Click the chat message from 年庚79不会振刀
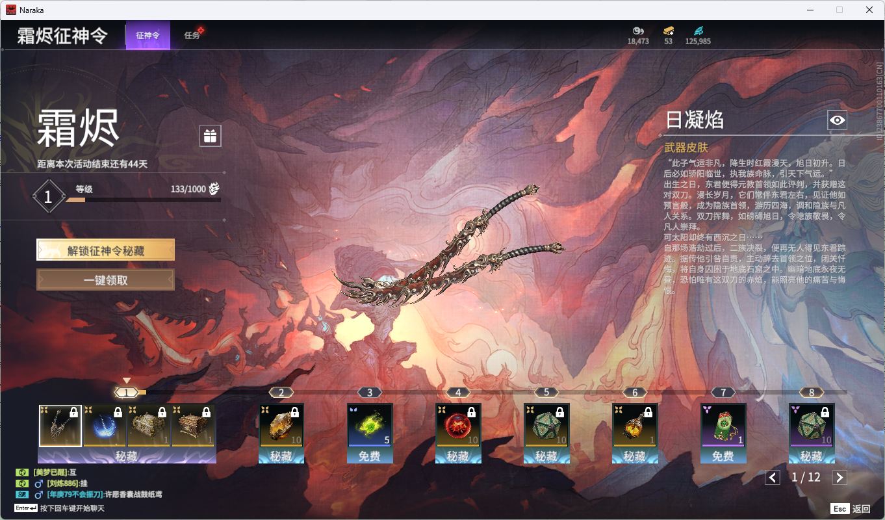Viewport: 885px width, 520px height. 104,495
